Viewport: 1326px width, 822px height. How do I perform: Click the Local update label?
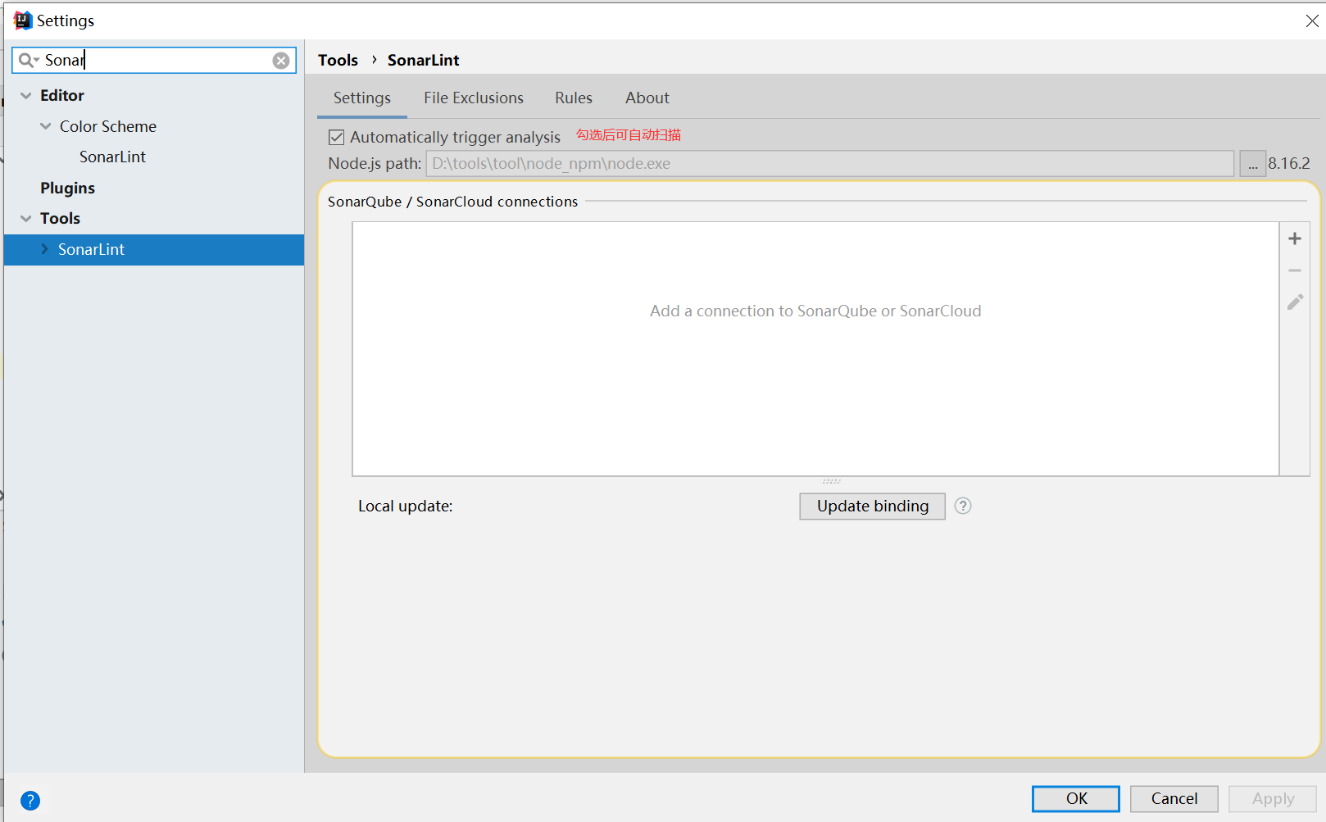[x=406, y=506]
